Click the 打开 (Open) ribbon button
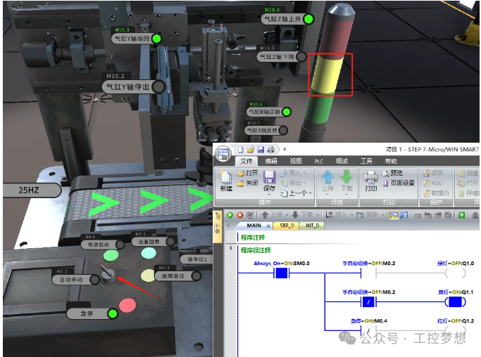This screenshot has height=357, width=481. 248,174
